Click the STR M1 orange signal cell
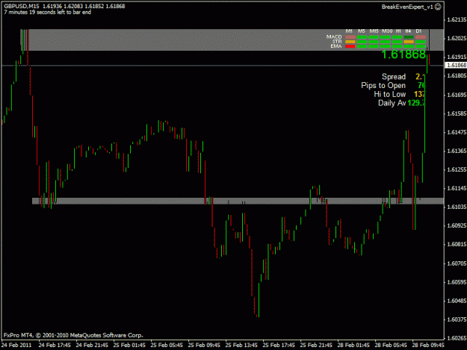This screenshot has width=467, height=350. coord(350,42)
